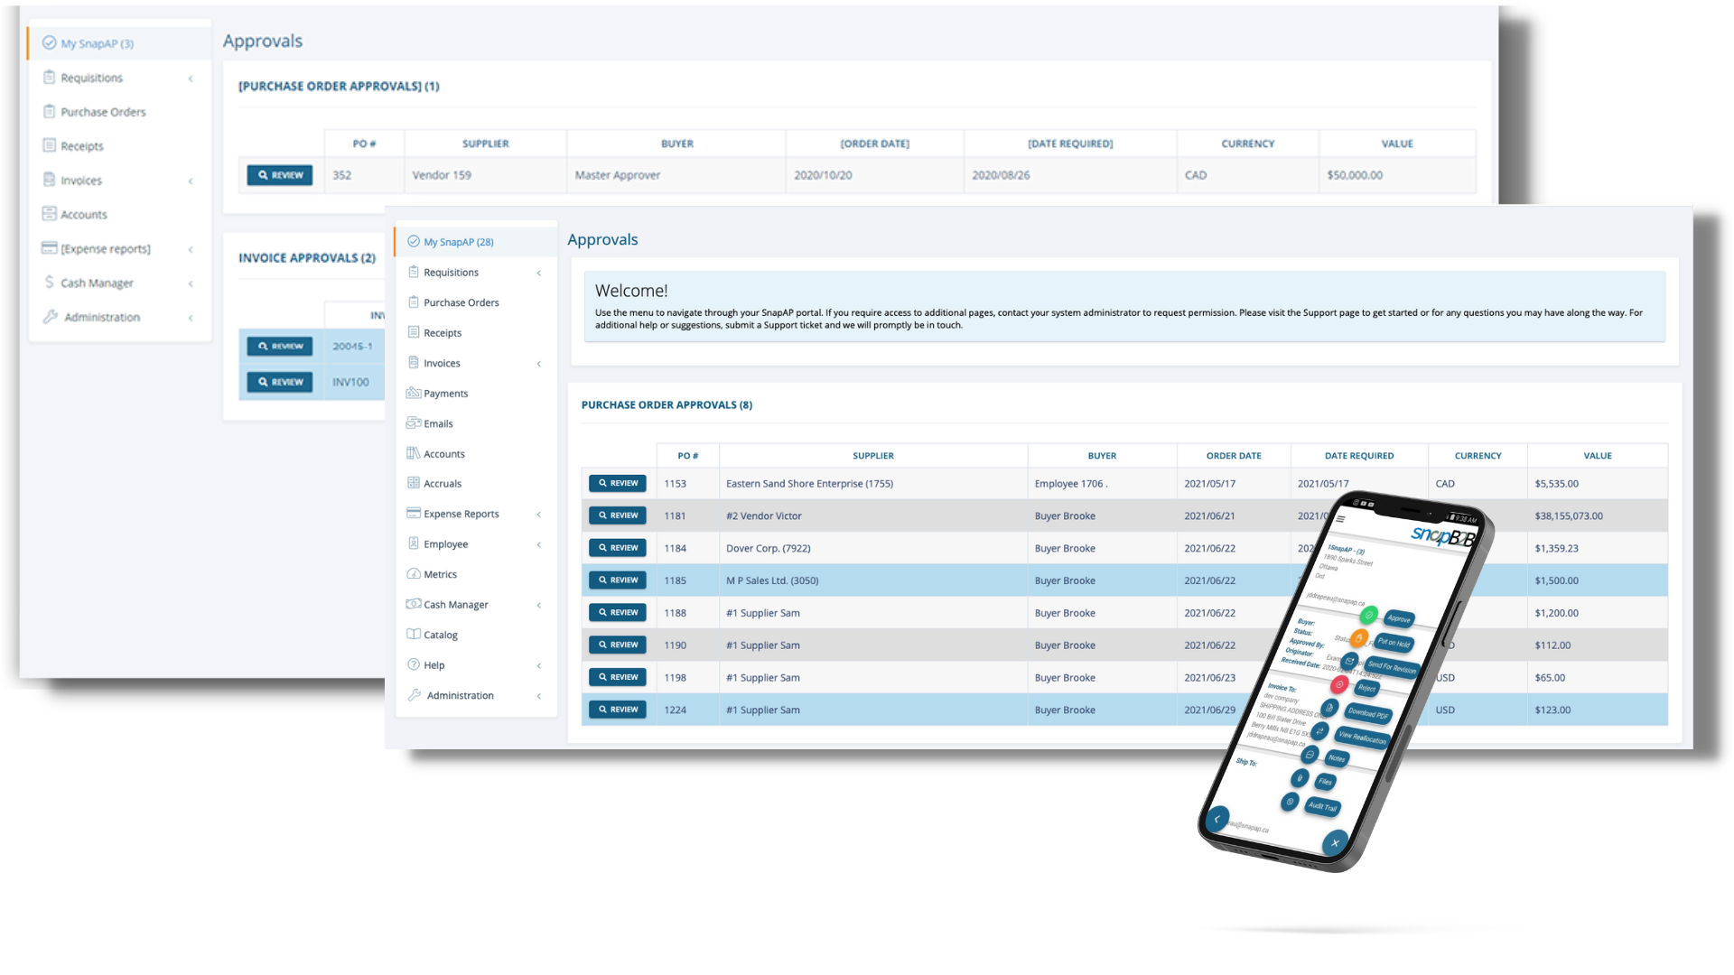This screenshot has height=975, width=1734.
Task: Expand the Expense Reports submenu chevron
Action: 539,515
